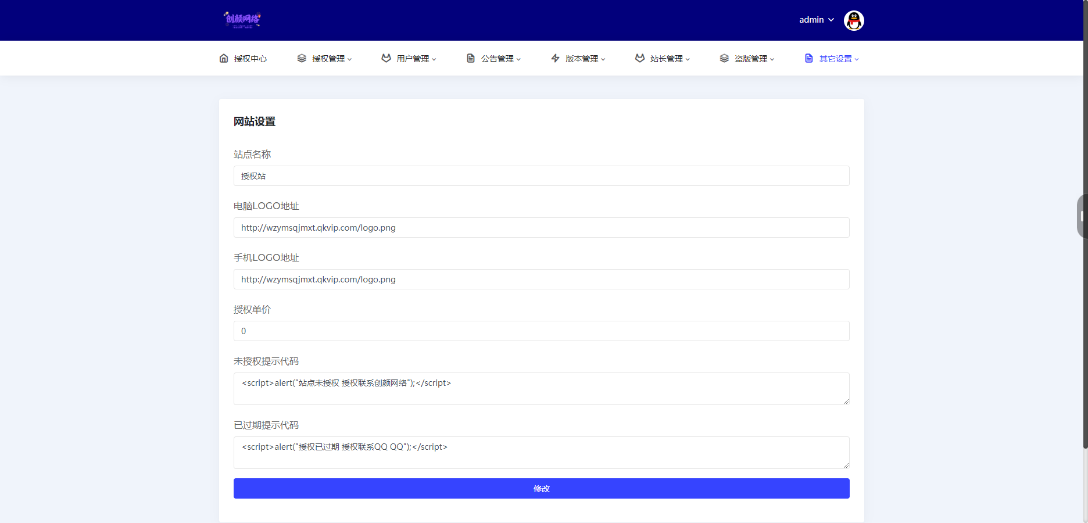This screenshot has width=1088, height=523.
Task: Click the side handle tab on right edge
Action: click(x=1082, y=216)
